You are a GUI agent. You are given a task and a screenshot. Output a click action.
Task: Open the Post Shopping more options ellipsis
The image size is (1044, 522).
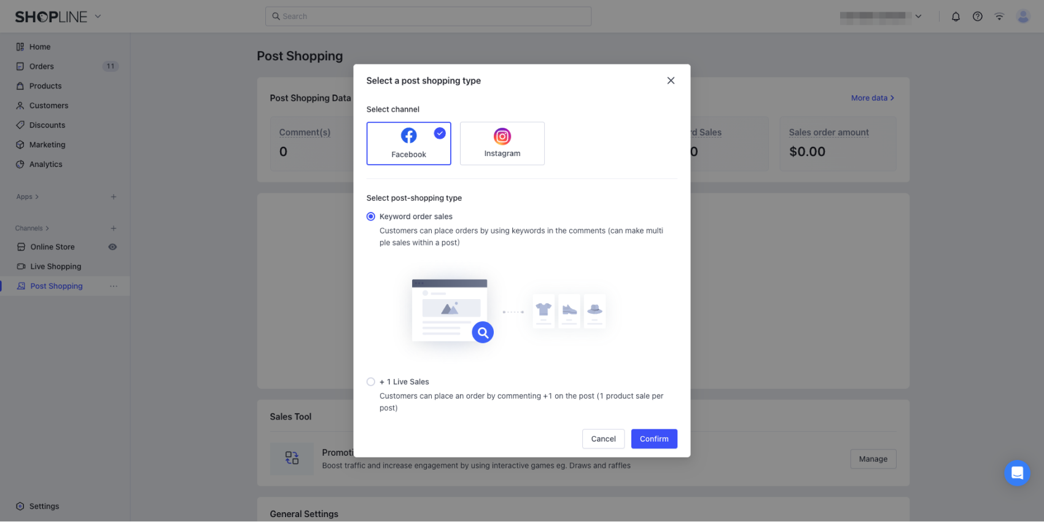coord(114,286)
